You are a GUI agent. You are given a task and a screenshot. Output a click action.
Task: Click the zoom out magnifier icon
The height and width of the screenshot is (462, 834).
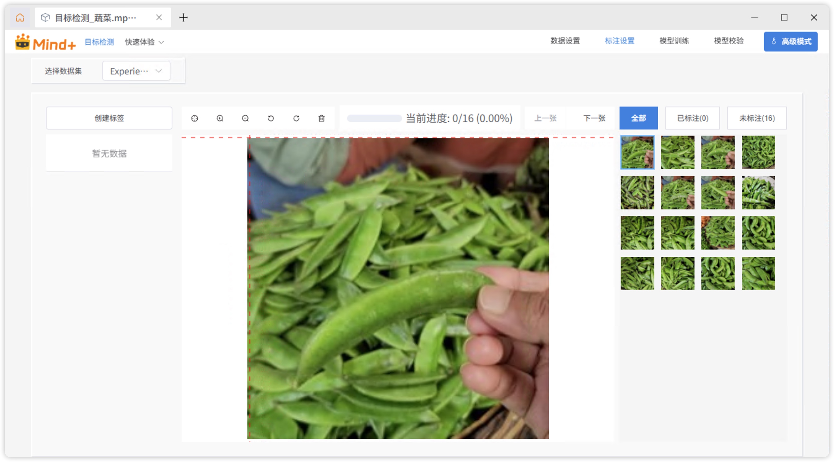[245, 118]
